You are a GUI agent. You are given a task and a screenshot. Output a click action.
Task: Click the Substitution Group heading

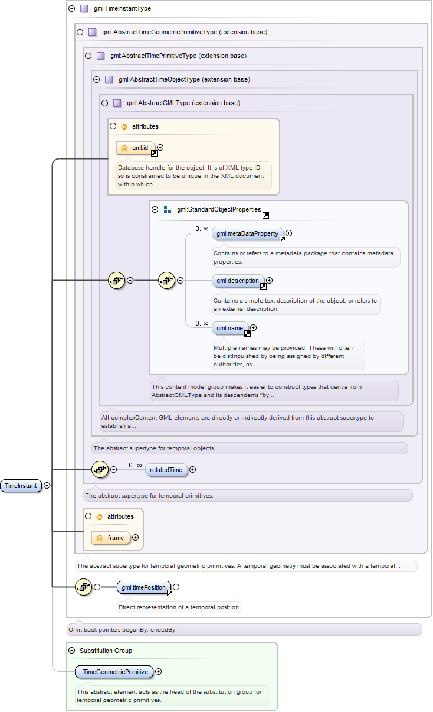pyautogui.click(x=106, y=651)
